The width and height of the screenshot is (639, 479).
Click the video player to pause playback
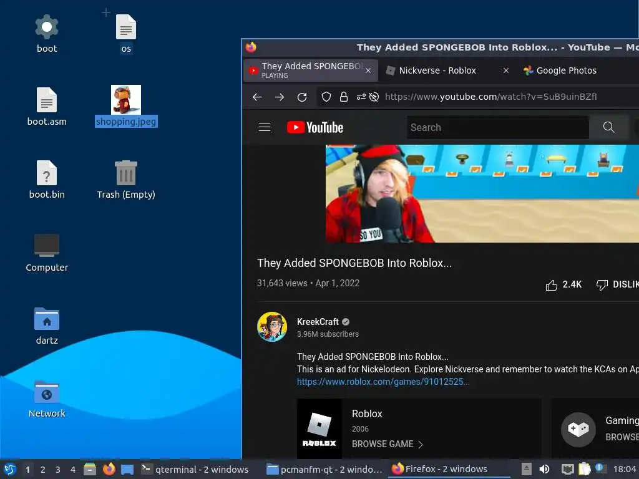coord(482,193)
